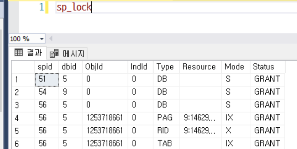
Task: Select the grid's top-left corner cell
Action: 23,67
